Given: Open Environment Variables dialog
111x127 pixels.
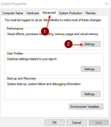Looking at the screenshot, I should [86, 107].
